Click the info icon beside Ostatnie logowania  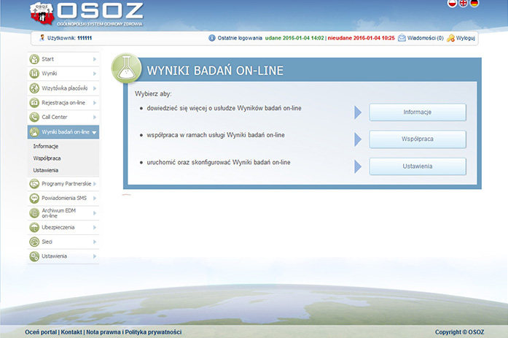coord(212,38)
